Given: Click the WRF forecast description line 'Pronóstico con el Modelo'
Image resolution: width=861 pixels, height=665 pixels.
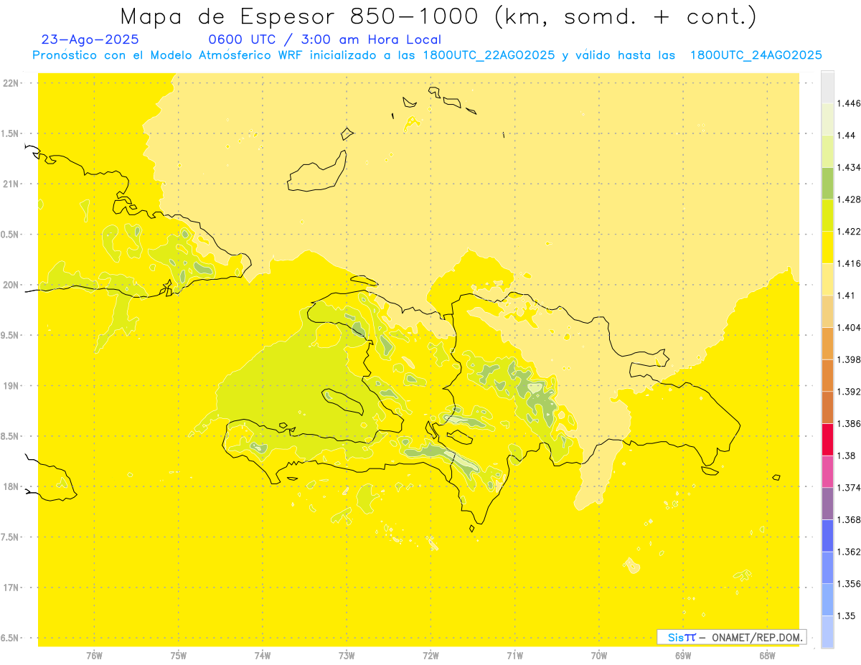Looking at the screenshot, I should click(113, 55).
